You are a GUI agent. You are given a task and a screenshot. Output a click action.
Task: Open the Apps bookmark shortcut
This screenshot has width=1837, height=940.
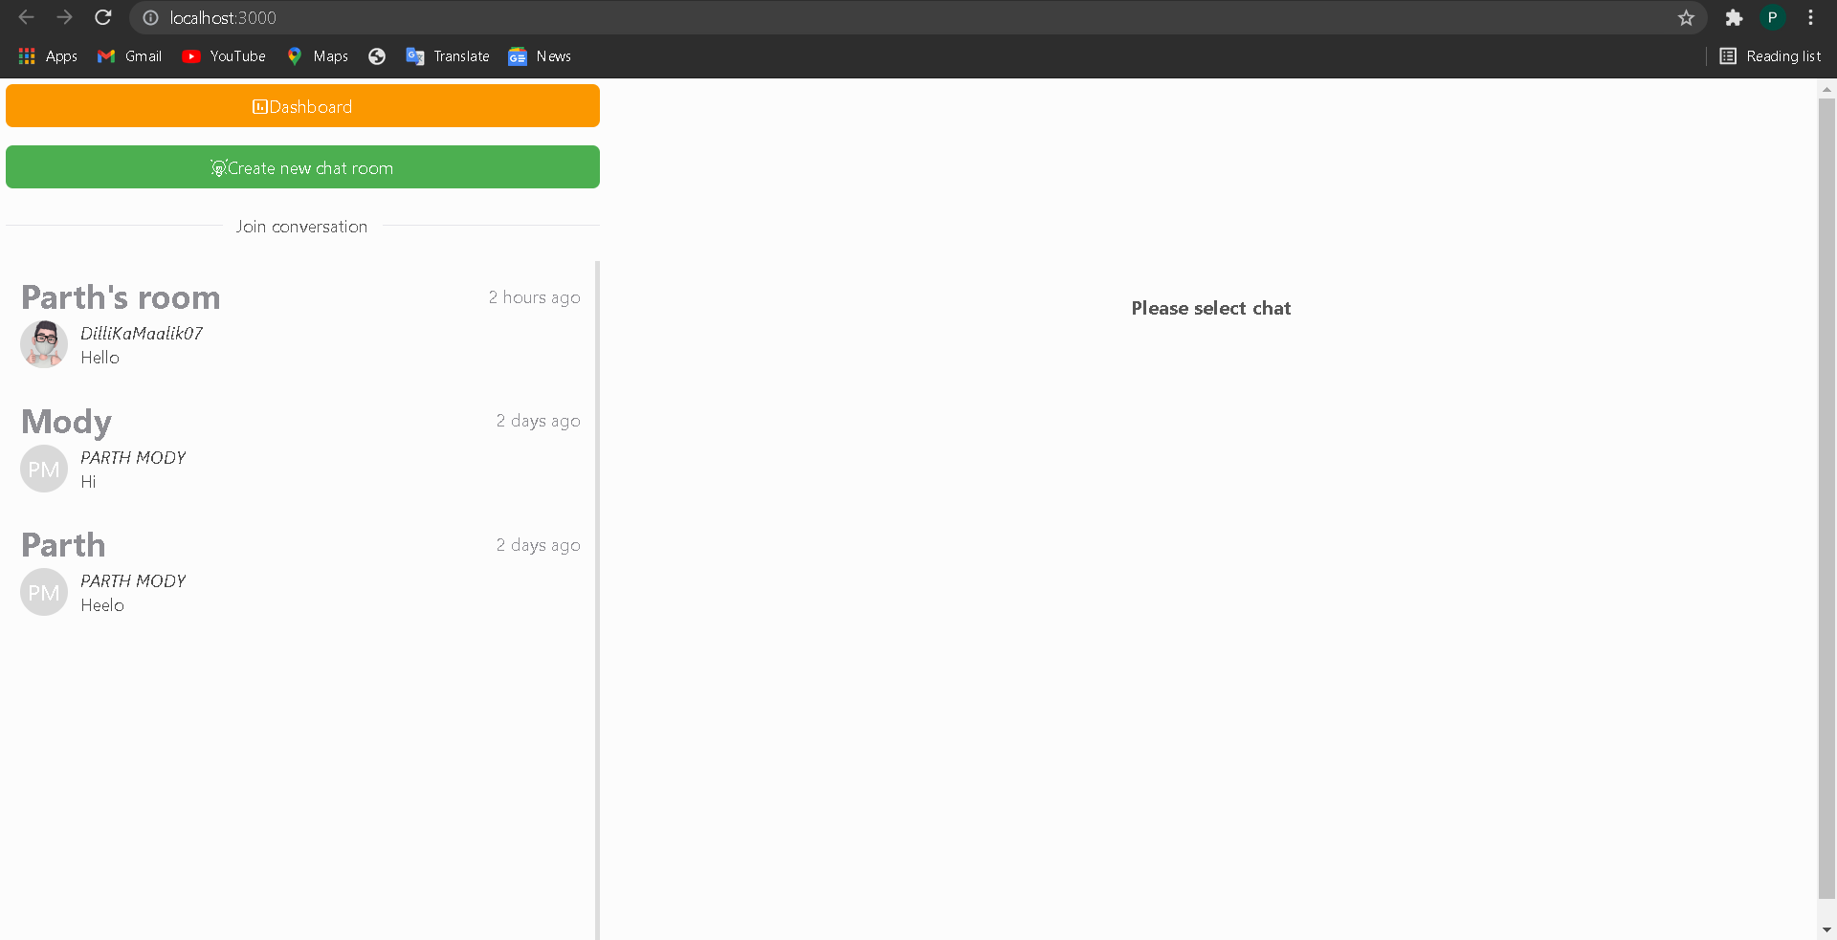(x=48, y=56)
